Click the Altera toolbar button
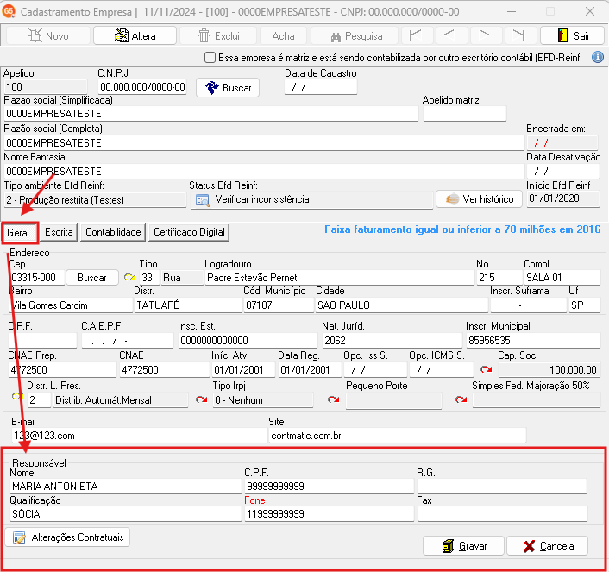The image size is (609, 572). 135,35
